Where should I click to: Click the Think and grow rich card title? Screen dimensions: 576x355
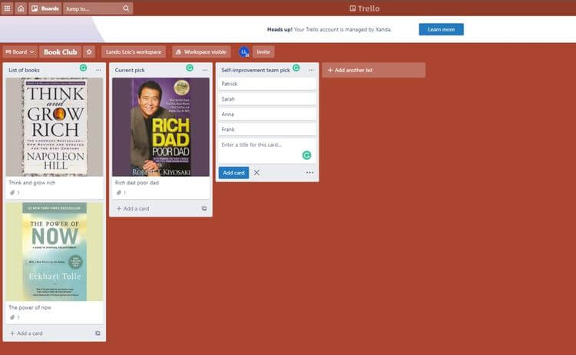[32, 183]
